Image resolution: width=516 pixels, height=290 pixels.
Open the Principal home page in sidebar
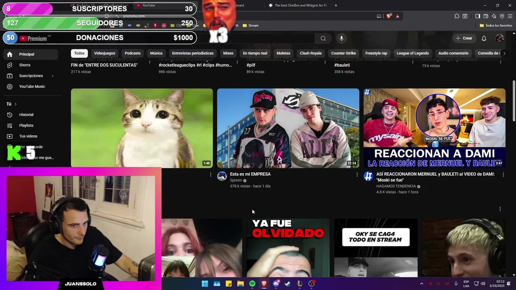point(30,54)
